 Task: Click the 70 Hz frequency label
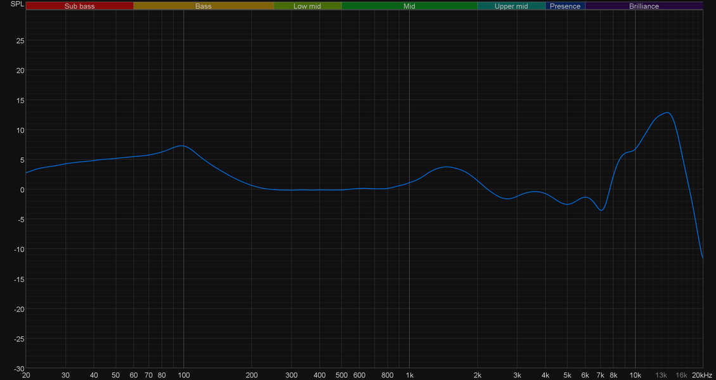click(x=148, y=375)
